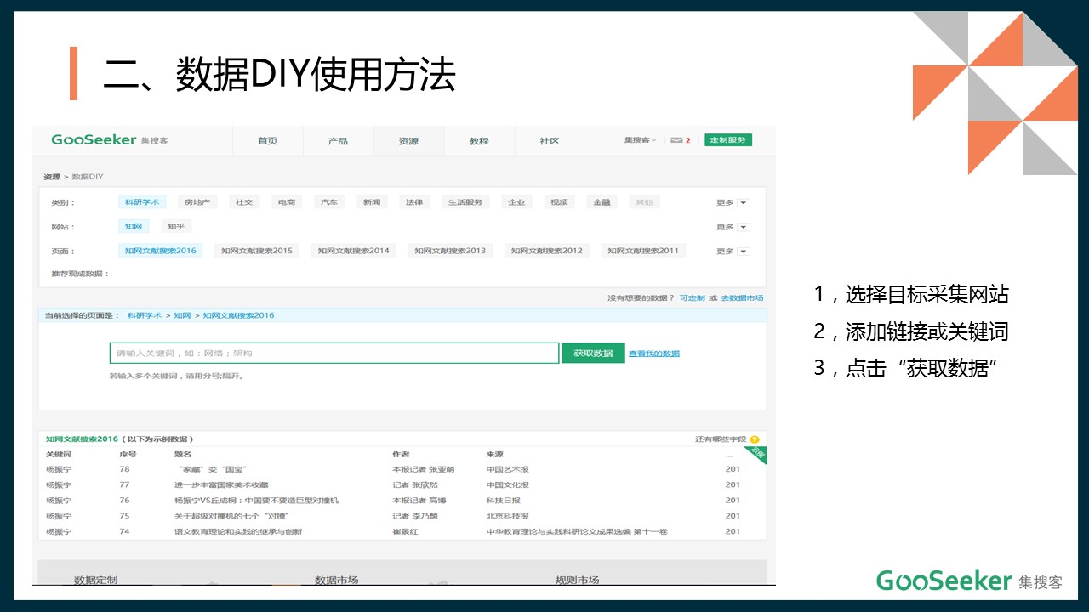
Task: Open the 产品 nav tab
Action: coord(339,141)
